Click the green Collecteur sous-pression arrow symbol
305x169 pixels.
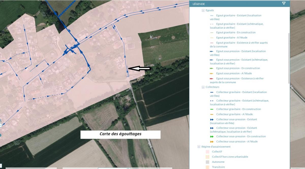tap(212, 136)
